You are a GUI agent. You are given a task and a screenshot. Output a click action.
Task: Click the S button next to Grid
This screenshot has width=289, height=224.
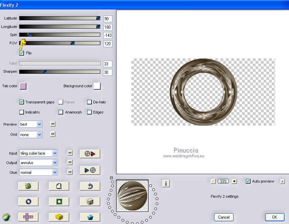53,134
